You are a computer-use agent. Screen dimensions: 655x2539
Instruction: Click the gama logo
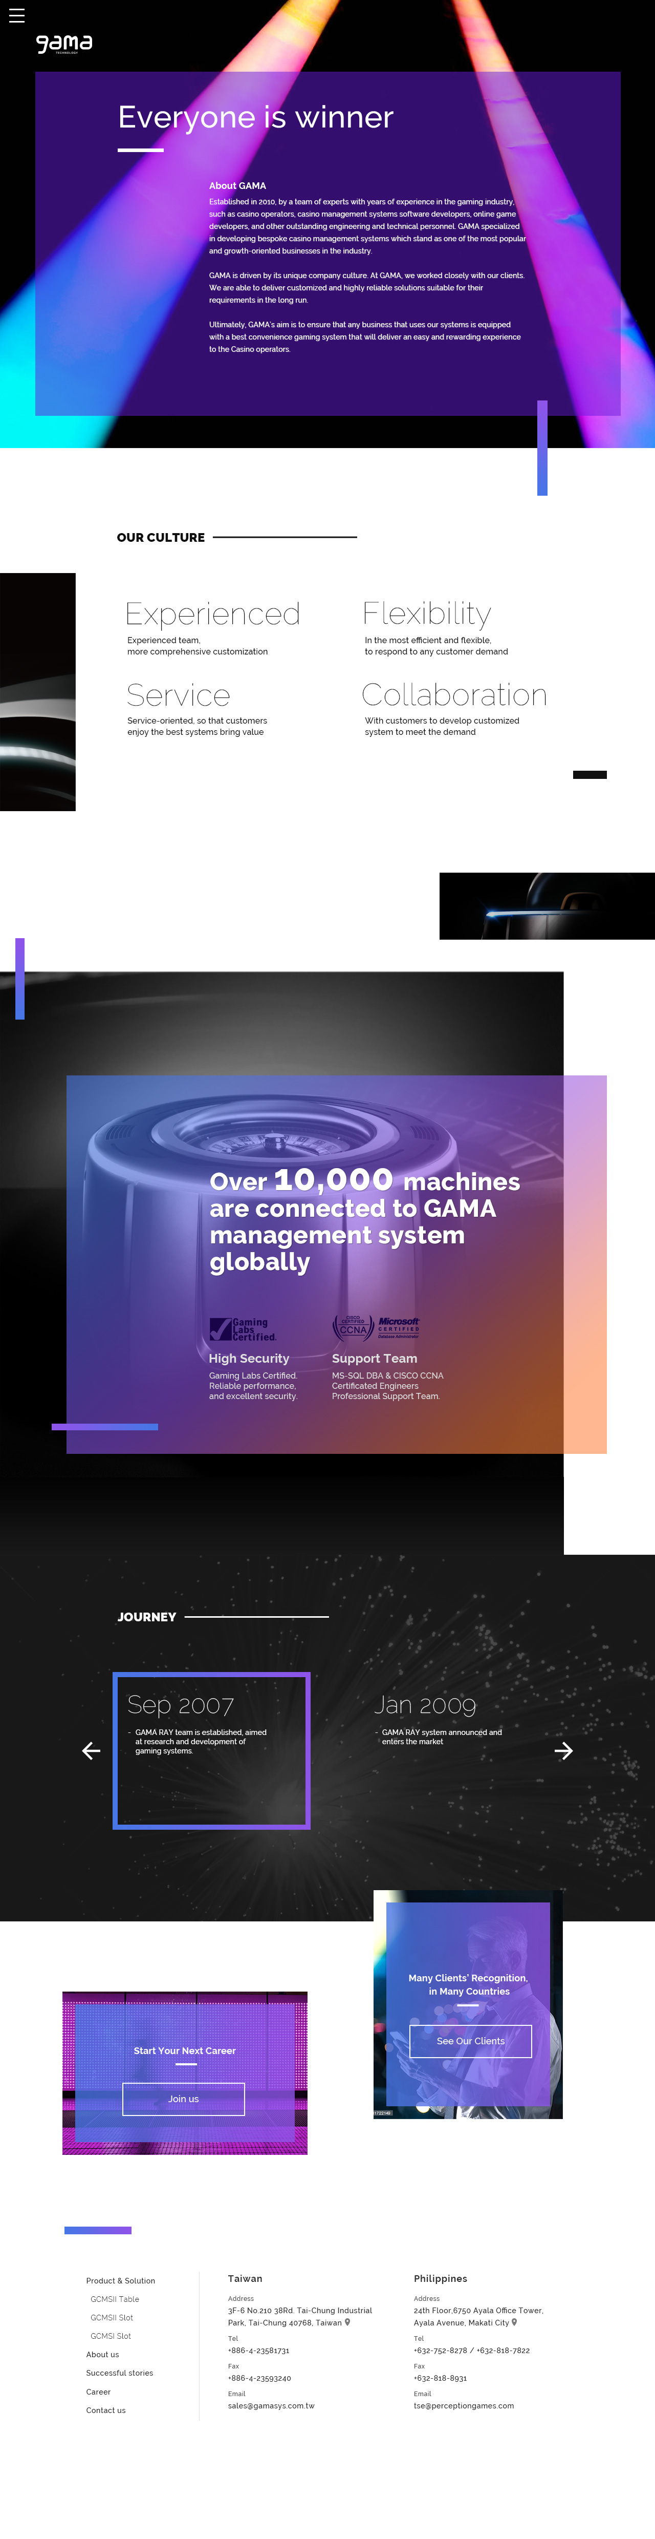tap(64, 44)
